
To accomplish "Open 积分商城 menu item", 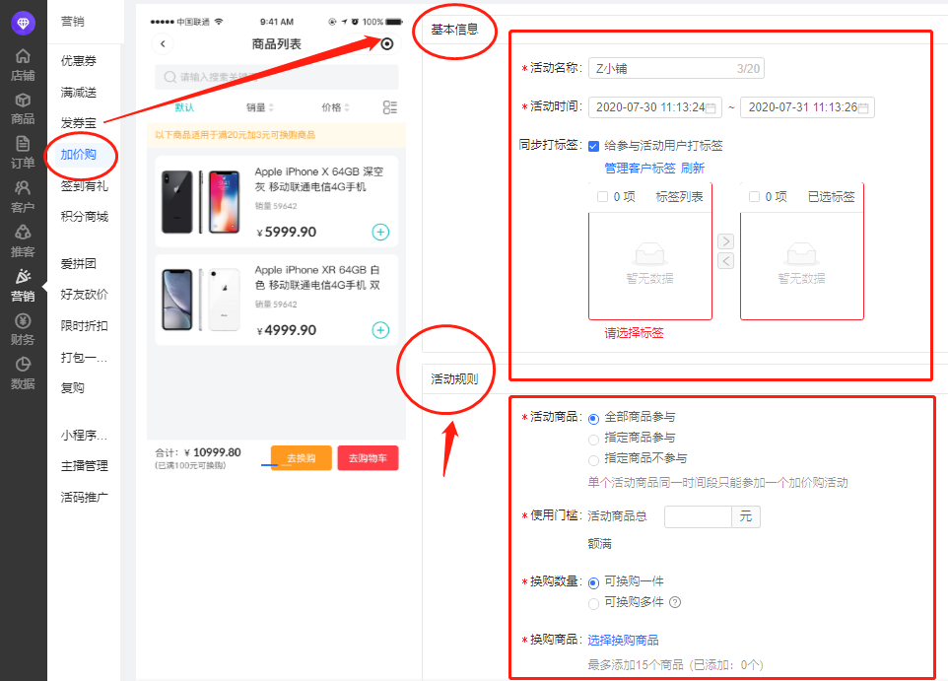I will [x=85, y=216].
